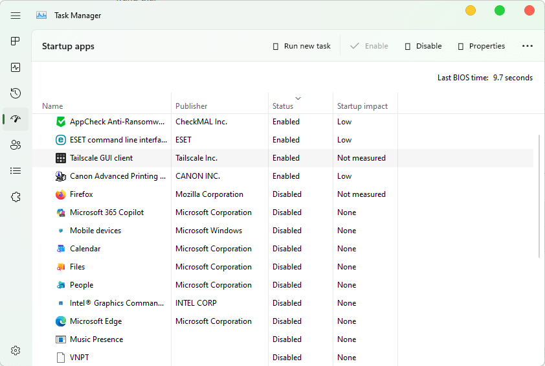Click the Task Manager app icon in title bar
Viewport: 545px width, 366px height.
tap(41, 16)
